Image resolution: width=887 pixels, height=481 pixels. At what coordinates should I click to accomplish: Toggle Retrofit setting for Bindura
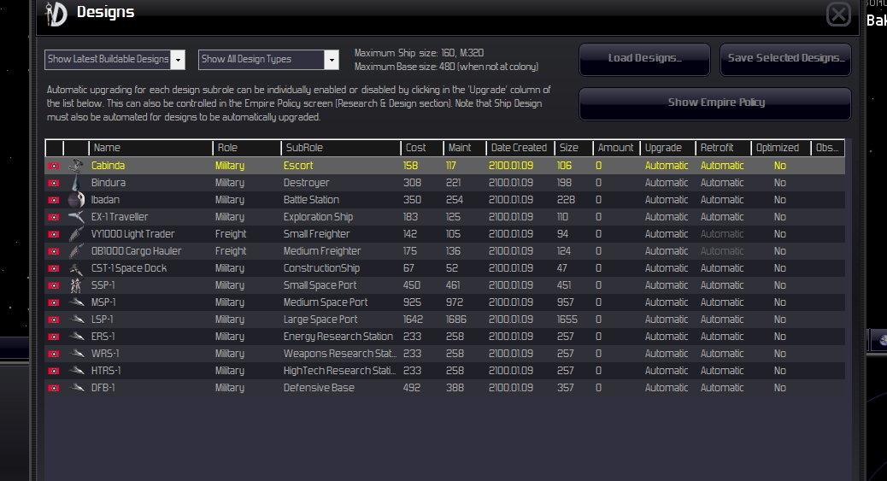(722, 183)
